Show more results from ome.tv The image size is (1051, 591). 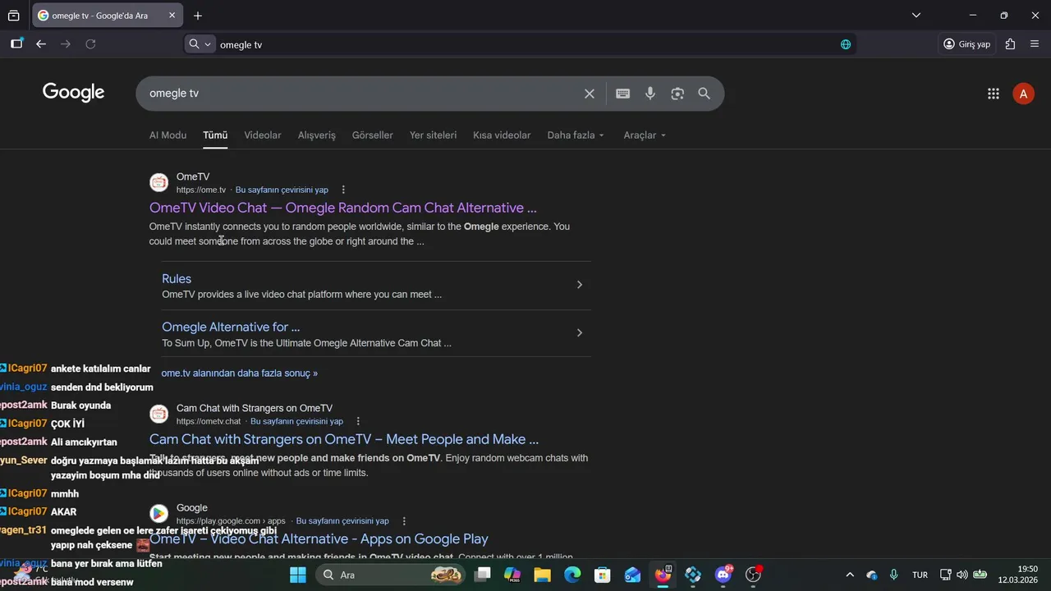tap(240, 373)
